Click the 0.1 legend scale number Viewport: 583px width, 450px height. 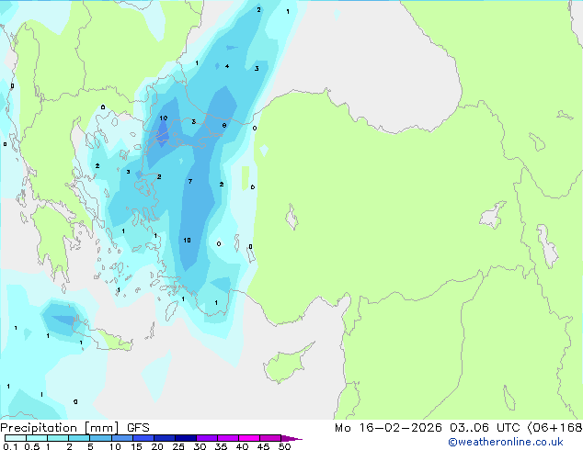pos(10,446)
